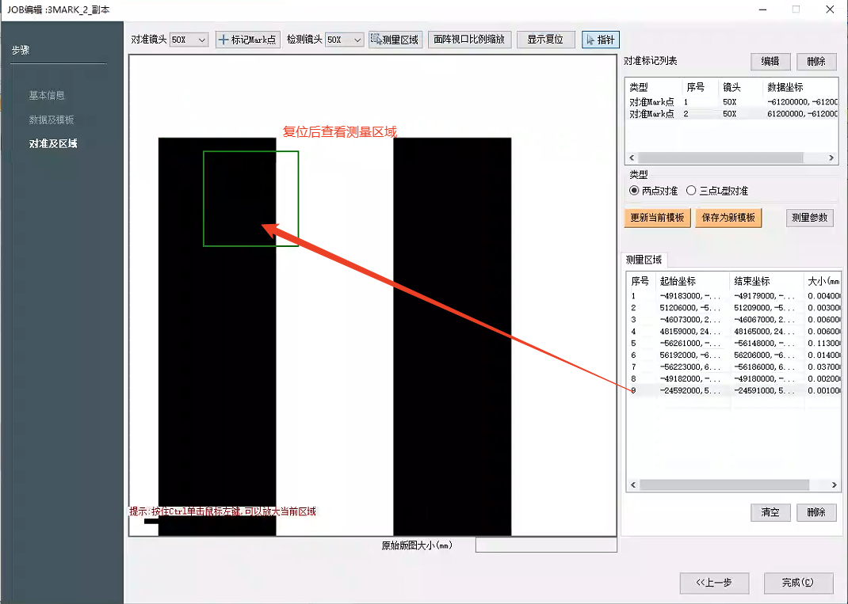848x604 pixels.
Task: Click the 更新当前模板 button
Action: click(657, 218)
